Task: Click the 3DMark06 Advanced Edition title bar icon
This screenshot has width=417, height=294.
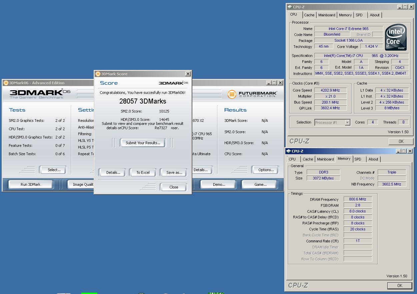Action: coord(6,83)
